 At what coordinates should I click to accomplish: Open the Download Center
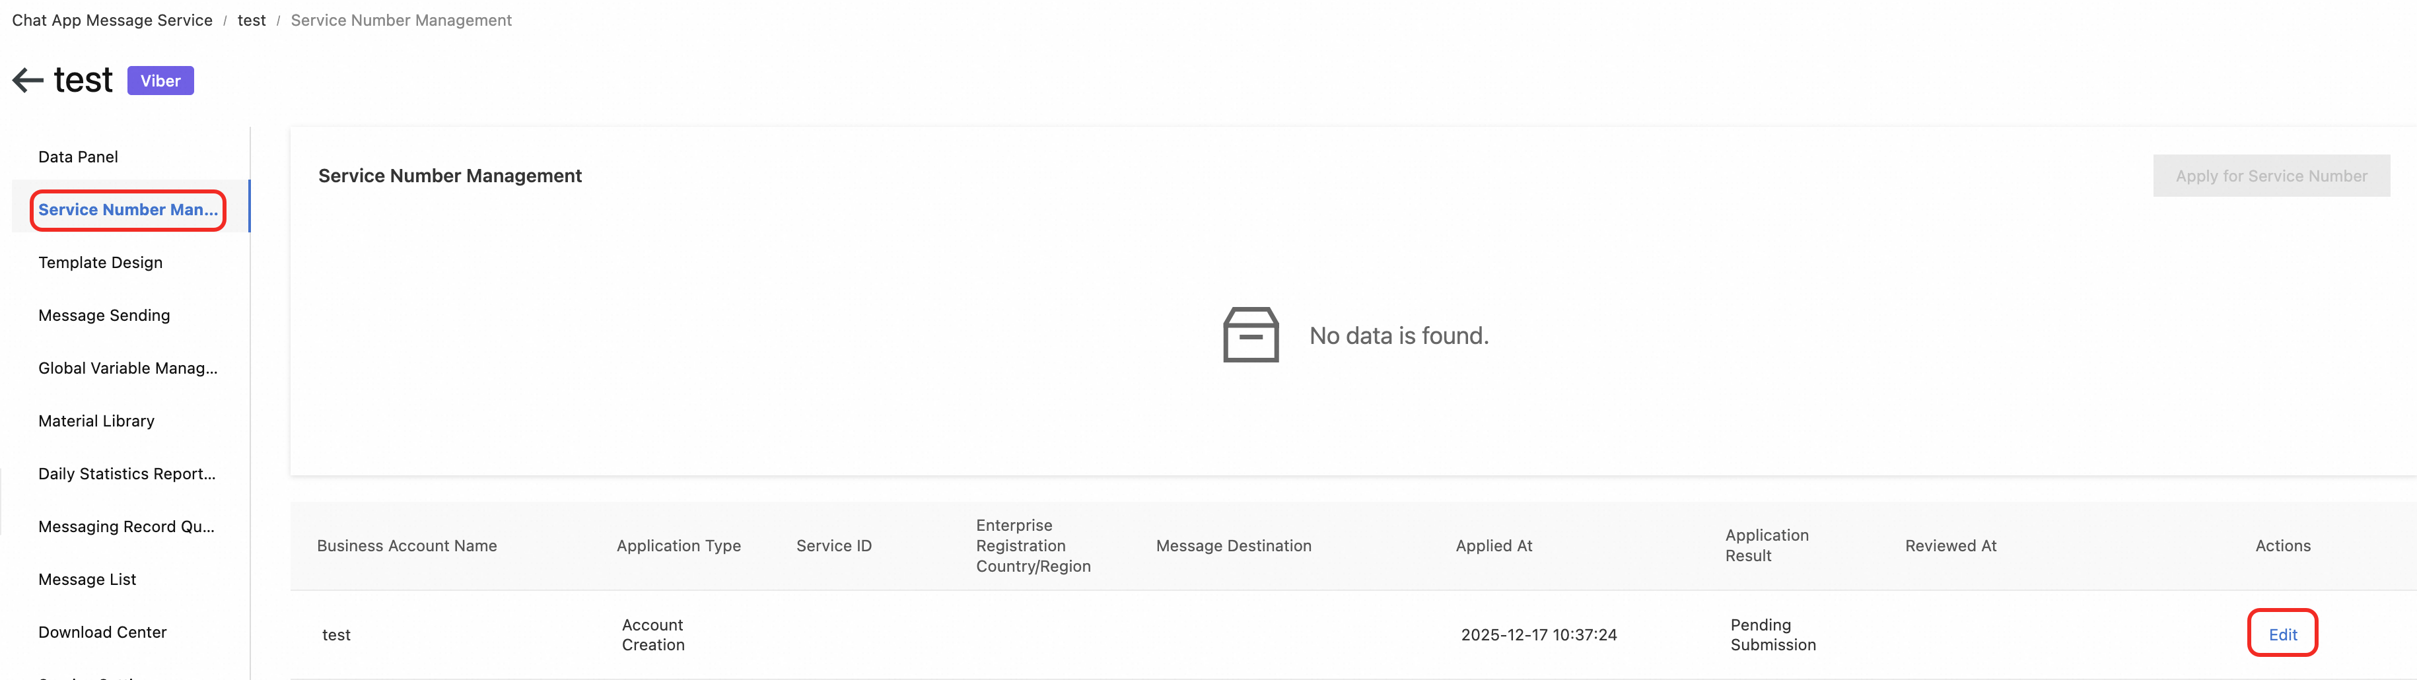[102, 632]
